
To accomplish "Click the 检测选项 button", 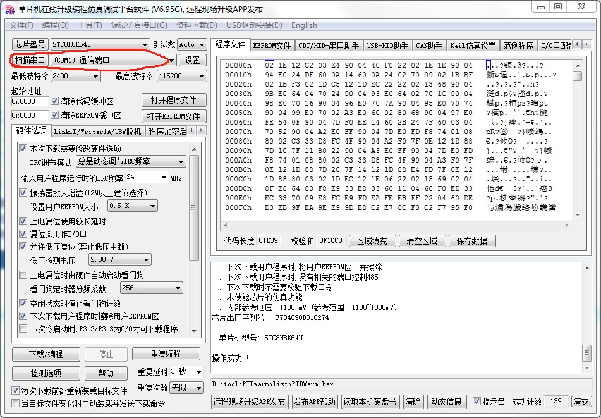I will pyautogui.click(x=46, y=373).
